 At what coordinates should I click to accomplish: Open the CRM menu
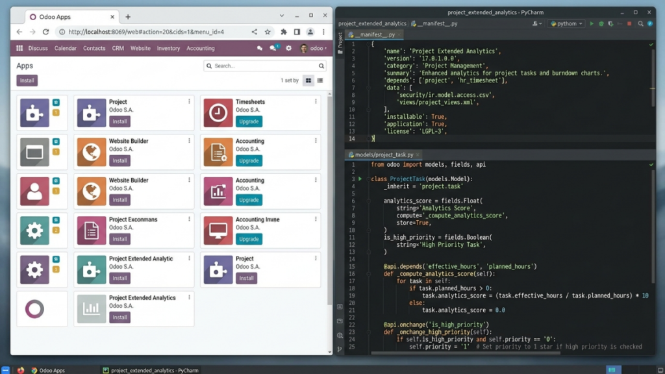(x=118, y=48)
